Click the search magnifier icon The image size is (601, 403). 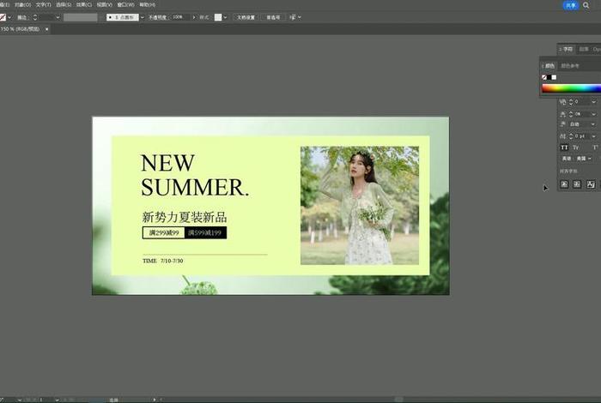pos(586,5)
